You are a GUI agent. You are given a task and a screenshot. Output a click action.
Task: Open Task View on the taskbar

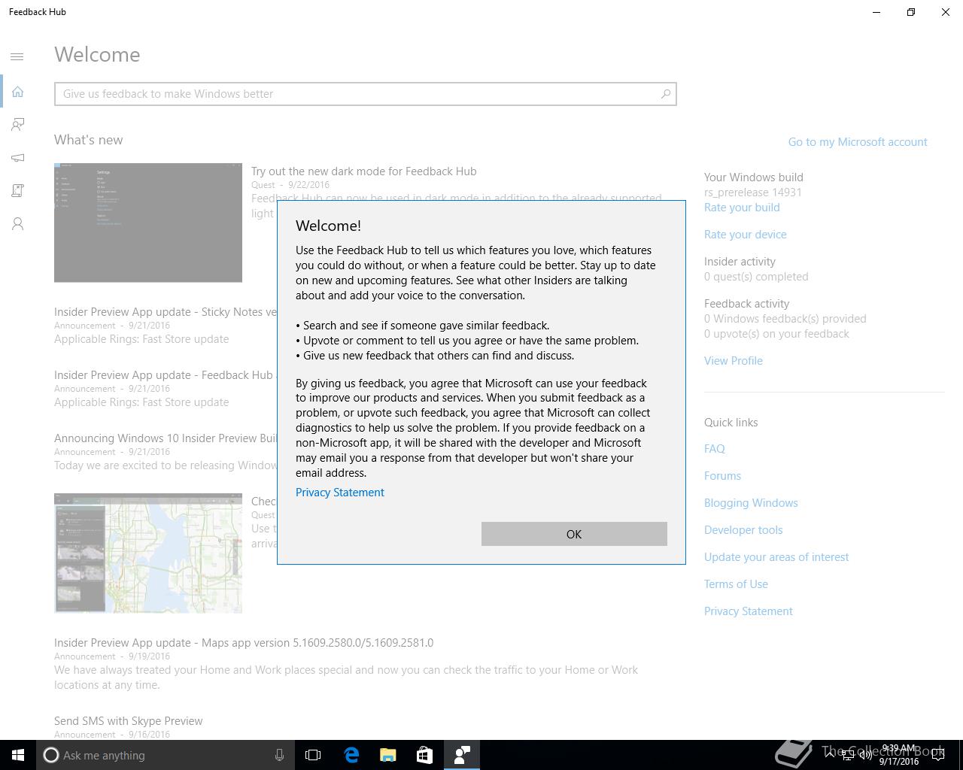[x=313, y=755]
